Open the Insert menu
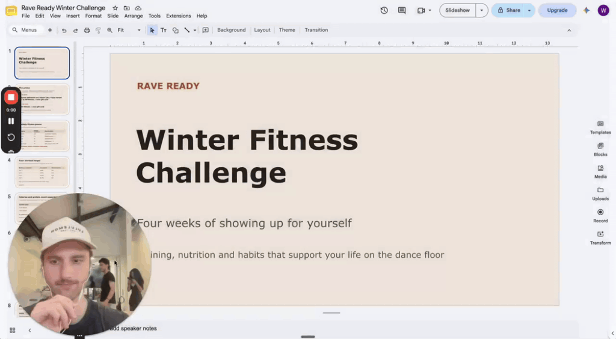Image resolution: width=616 pixels, height=339 pixels. point(73,16)
